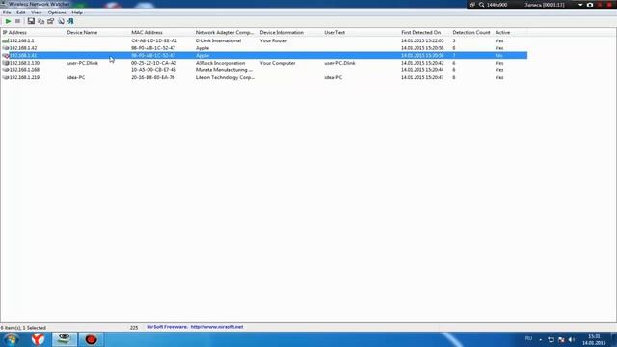Select the 192.168.1.168 row
Screen dimensions: 617x347
point(264,70)
